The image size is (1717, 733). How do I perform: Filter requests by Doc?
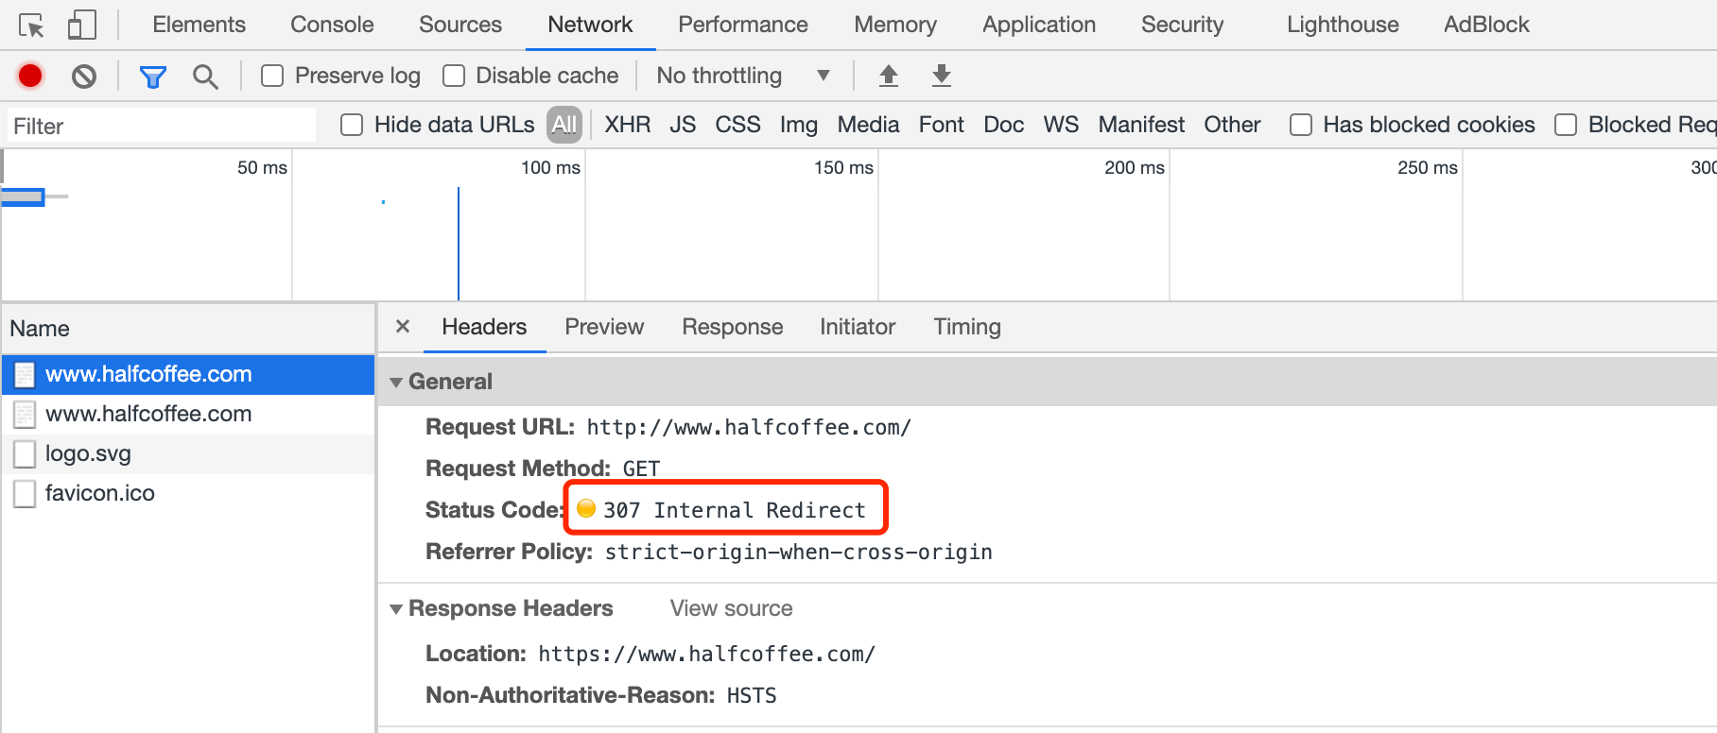click(1004, 125)
